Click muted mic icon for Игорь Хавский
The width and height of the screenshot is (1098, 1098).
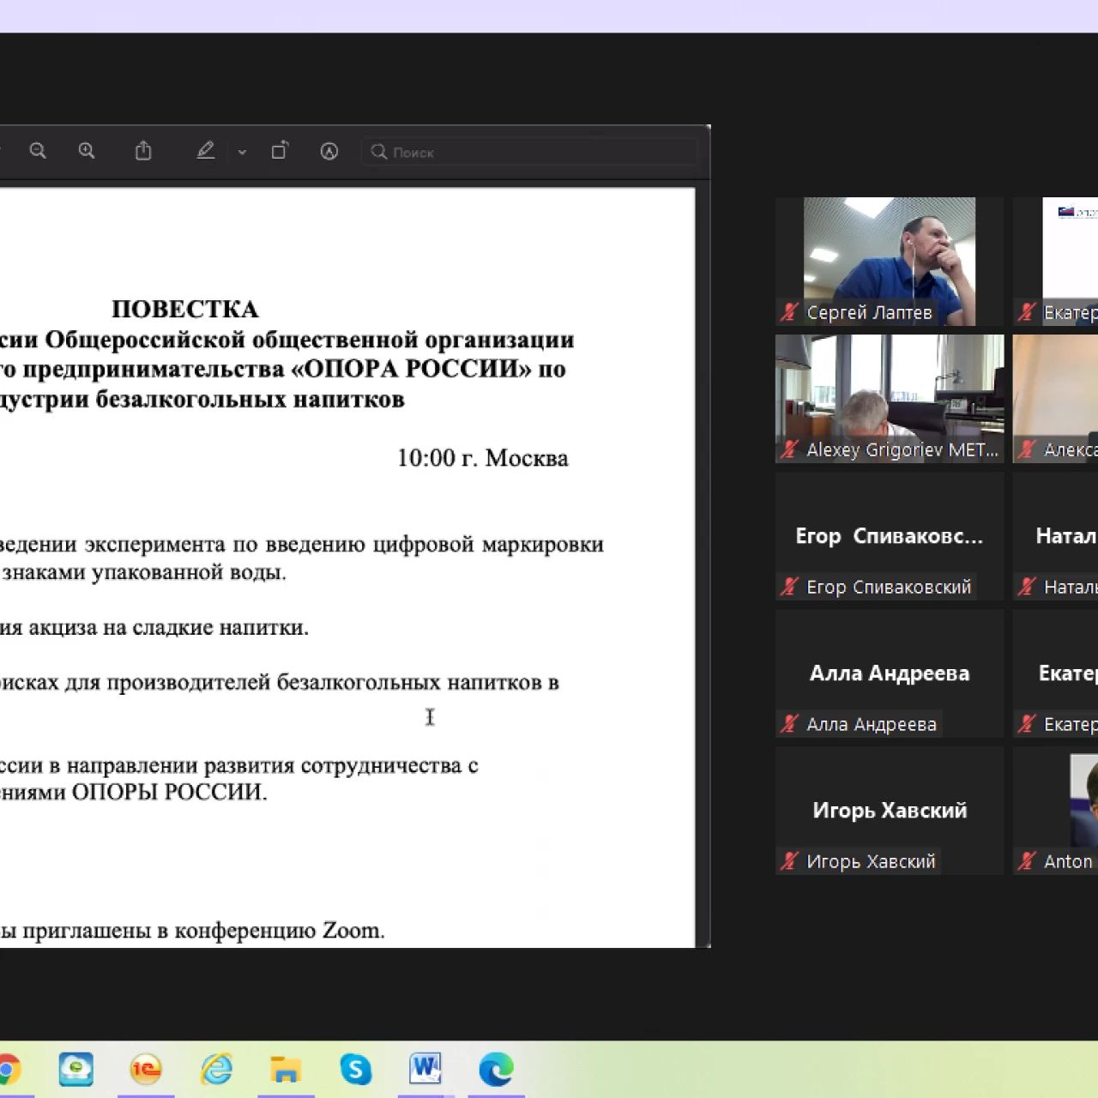click(789, 861)
